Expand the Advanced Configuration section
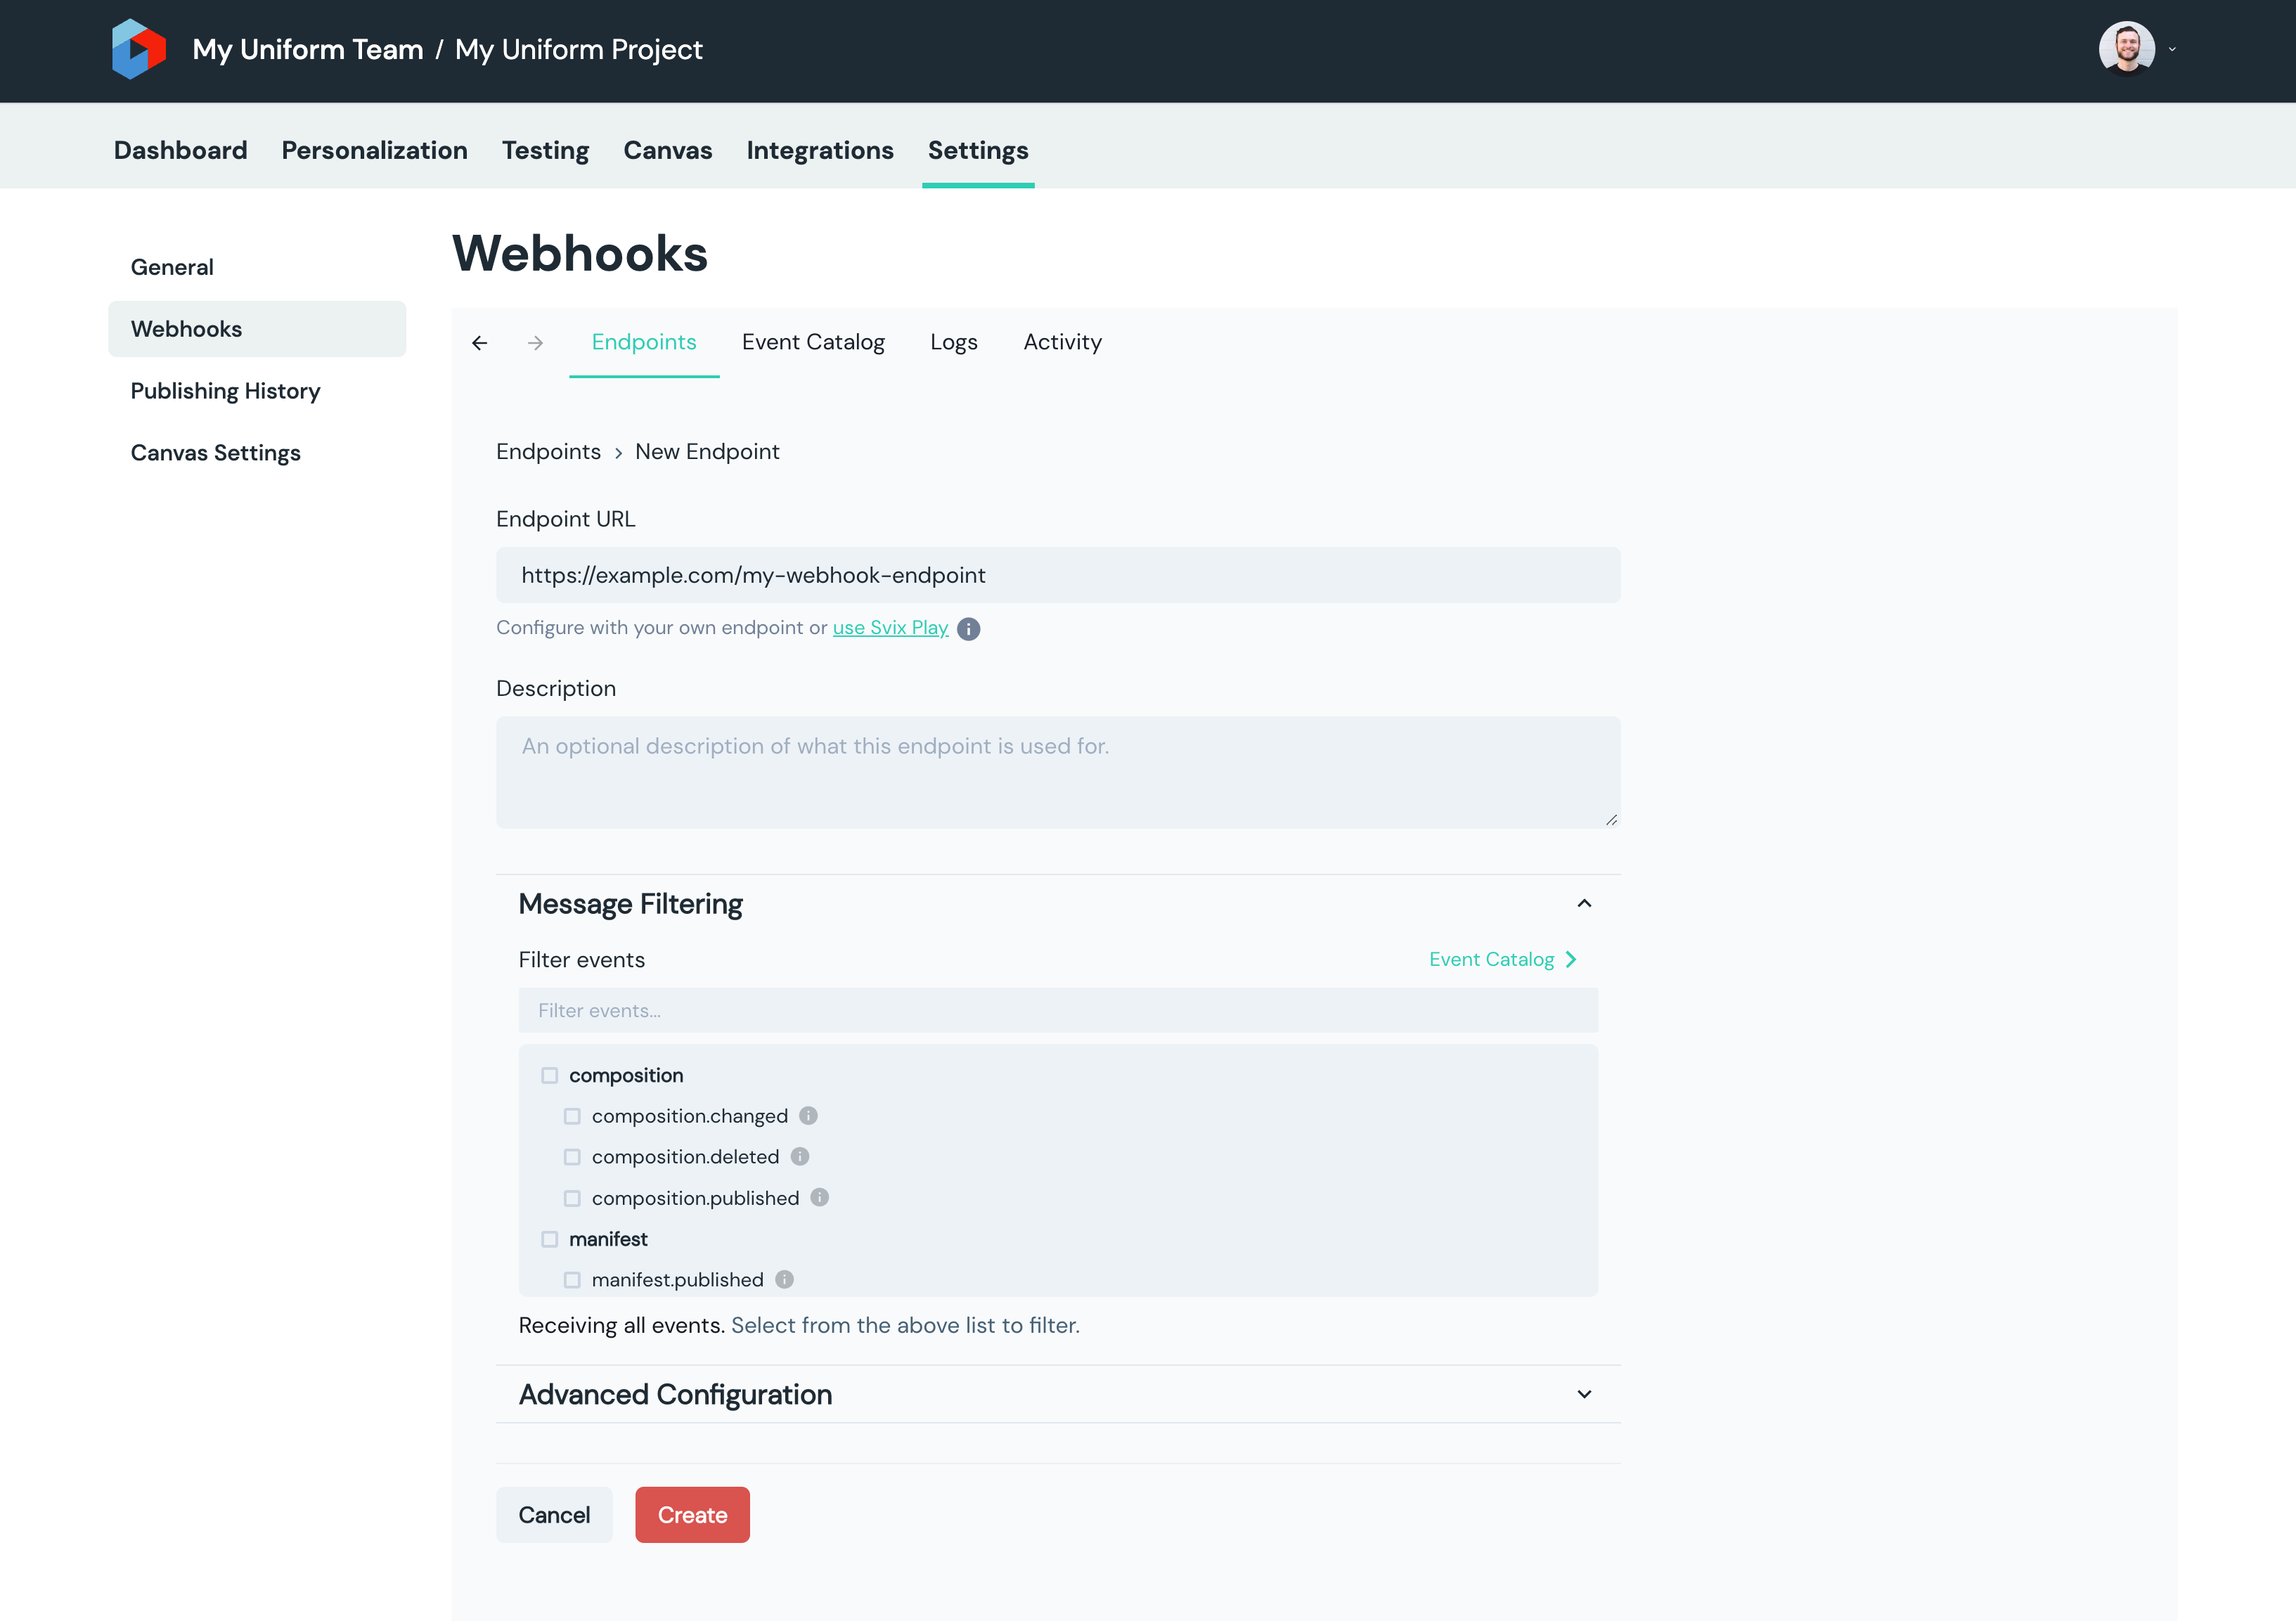This screenshot has width=2296, height=1621. (x=1584, y=1395)
